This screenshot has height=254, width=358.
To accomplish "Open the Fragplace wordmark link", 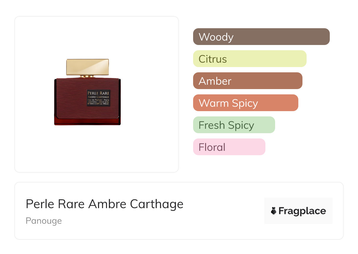I will tap(302, 211).
